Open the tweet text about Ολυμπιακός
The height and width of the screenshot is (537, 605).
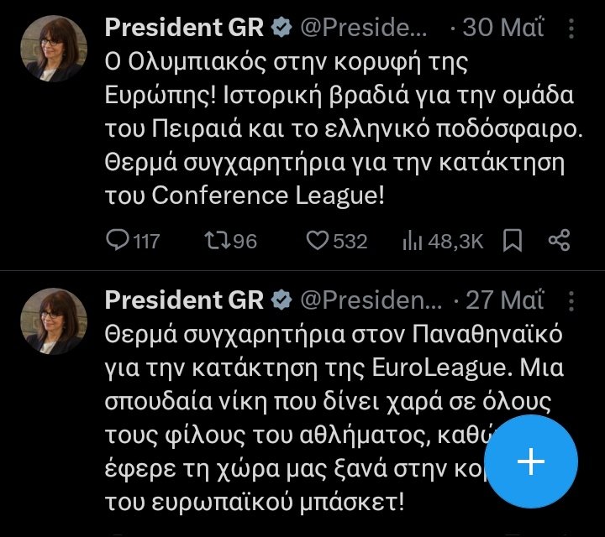click(x=336, y=126)
